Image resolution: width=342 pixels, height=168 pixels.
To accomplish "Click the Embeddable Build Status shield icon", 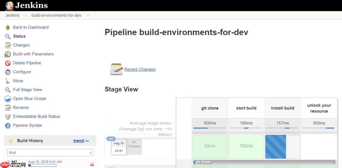I will tap(8, 117).
